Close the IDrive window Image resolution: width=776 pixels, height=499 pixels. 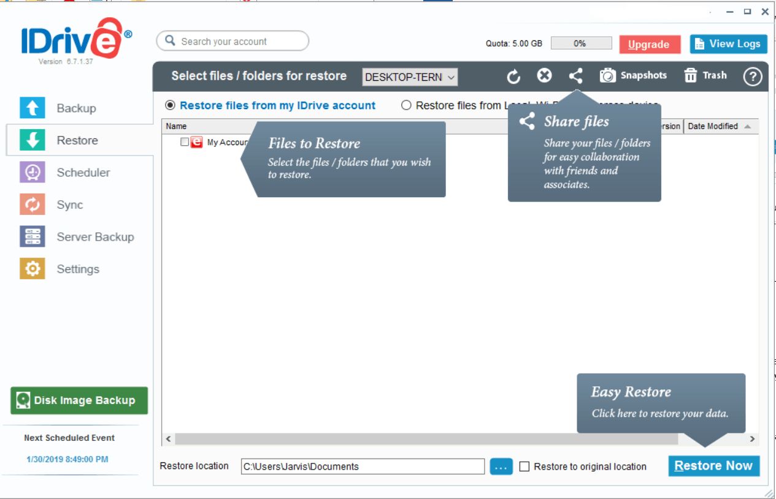click(765, 12)
